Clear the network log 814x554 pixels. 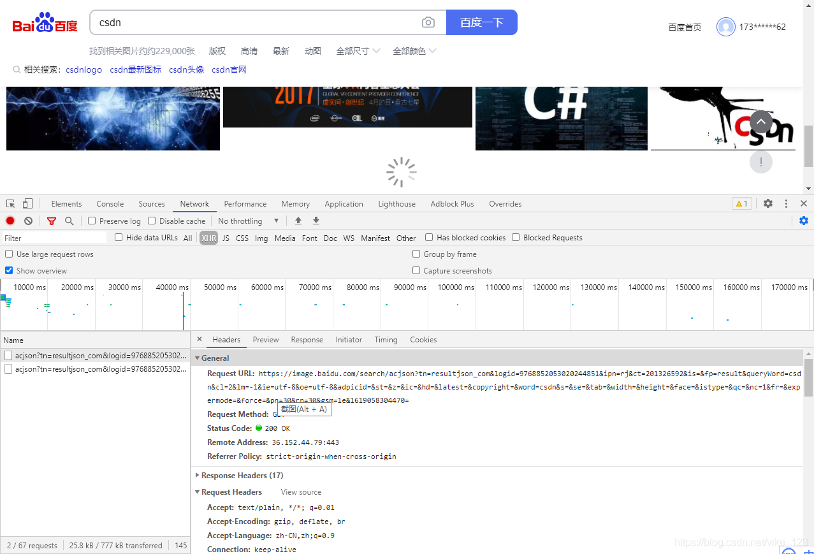pos(28,221)
